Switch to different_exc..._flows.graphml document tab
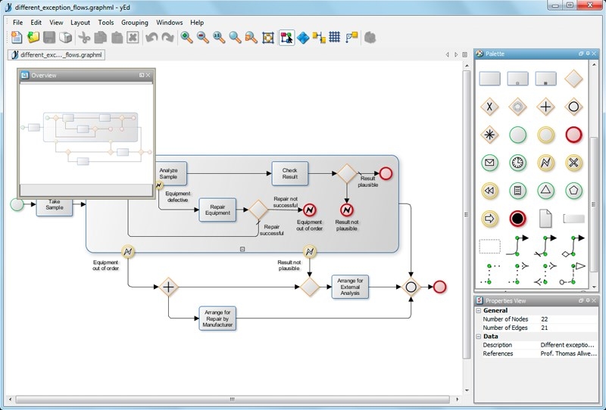Screen dimensions: 606x410 click(x=56, y=54)
